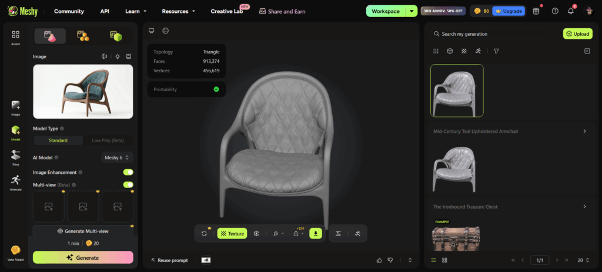This screenshot has height=272, width=602.
Task: Switch to globe environment view icon
Action: [x=165, y=31]
